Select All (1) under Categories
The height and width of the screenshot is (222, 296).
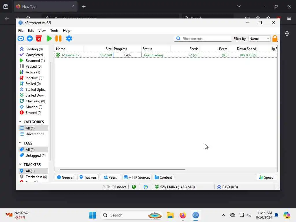coord(34,128)
